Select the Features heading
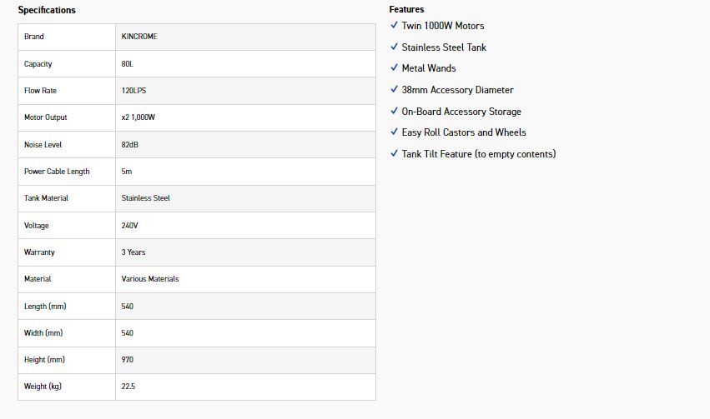Image resolution: width=710 pixels, height=419 pixels. (406, 9)
